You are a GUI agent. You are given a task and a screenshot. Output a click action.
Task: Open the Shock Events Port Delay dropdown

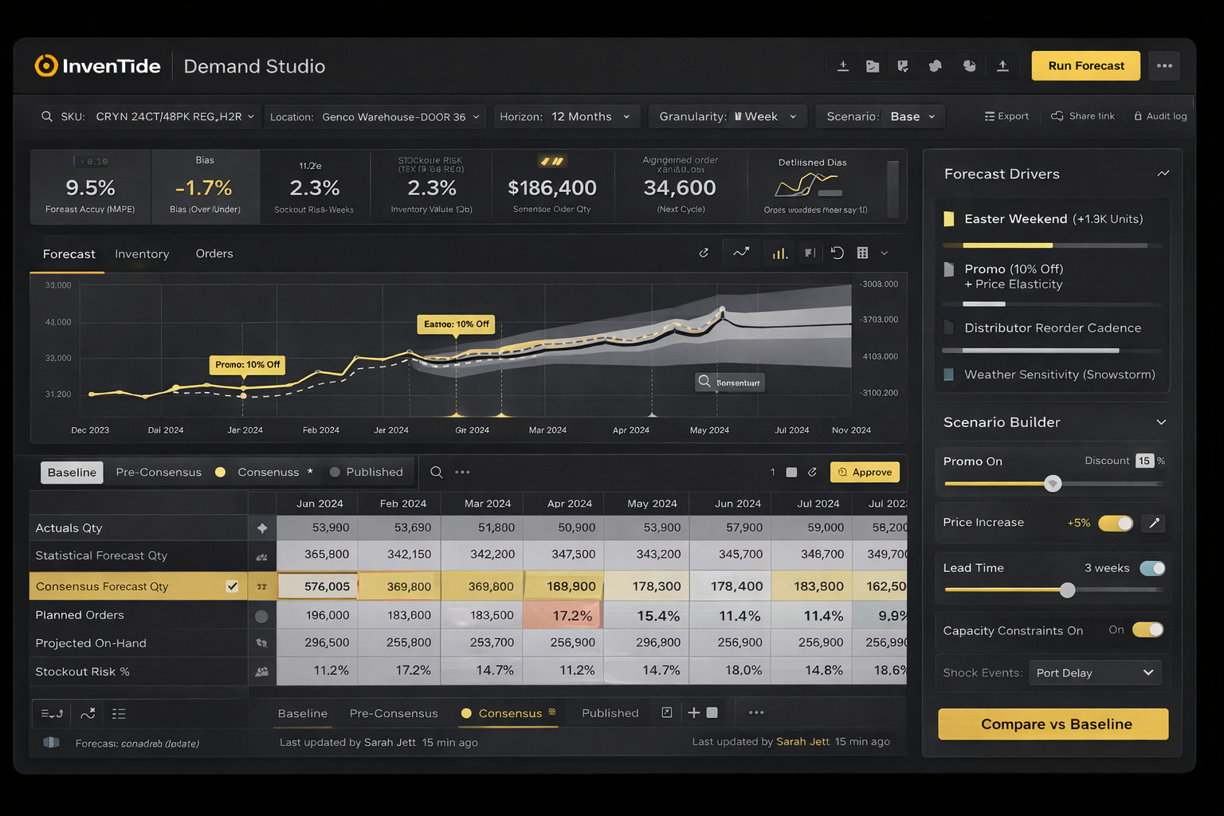point(1095,673)
